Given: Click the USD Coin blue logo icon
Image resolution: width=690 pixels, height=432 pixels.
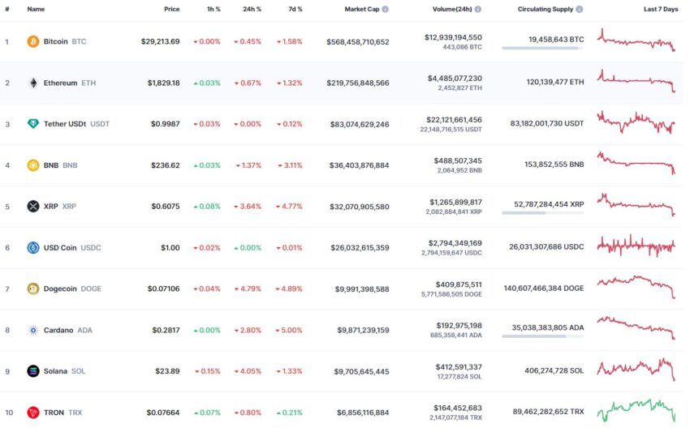Looking at the screenshot, I should pyautogui.click(x=33, y=247).
